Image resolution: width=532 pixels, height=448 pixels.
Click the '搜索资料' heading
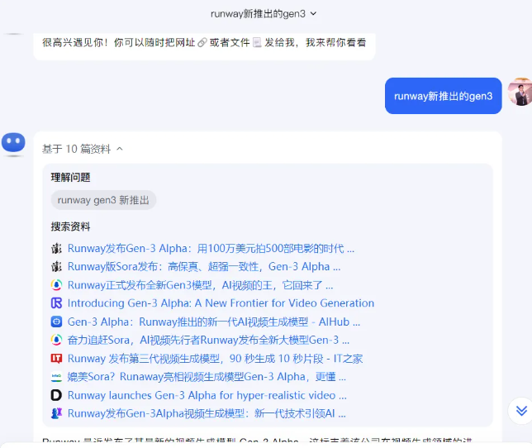[x=70, y=226]
